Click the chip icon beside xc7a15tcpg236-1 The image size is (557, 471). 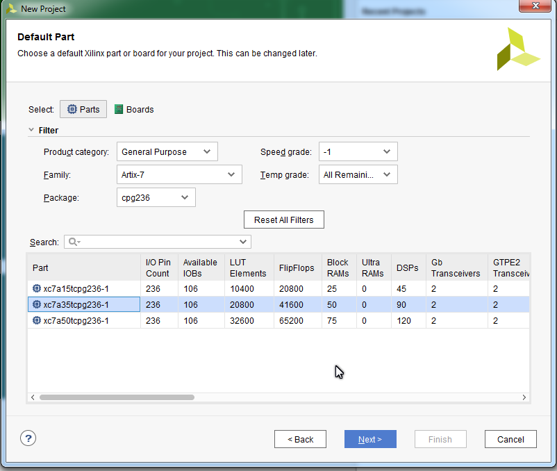pos(37,288)
